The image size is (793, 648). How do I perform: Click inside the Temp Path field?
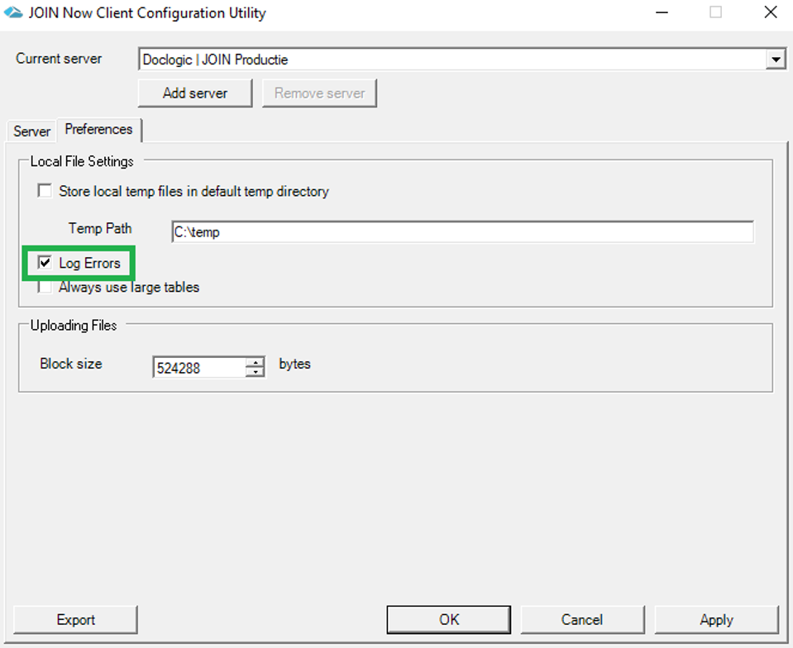pyautogui.click(x=463, y=232)
